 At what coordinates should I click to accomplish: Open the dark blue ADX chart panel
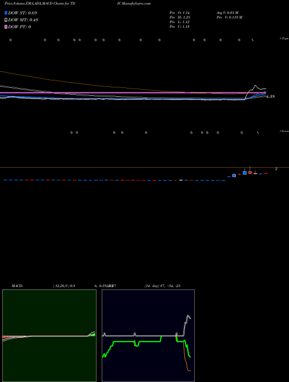coord(148,336)
